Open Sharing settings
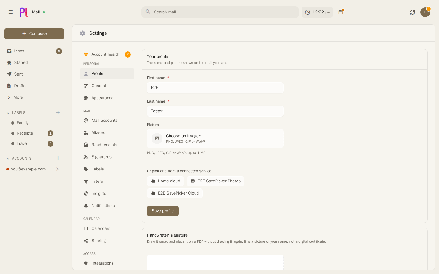 107,241
